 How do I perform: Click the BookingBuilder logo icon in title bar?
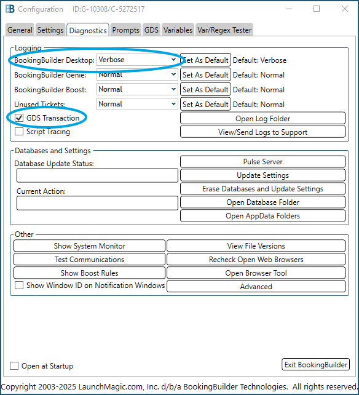coord(10,9)
